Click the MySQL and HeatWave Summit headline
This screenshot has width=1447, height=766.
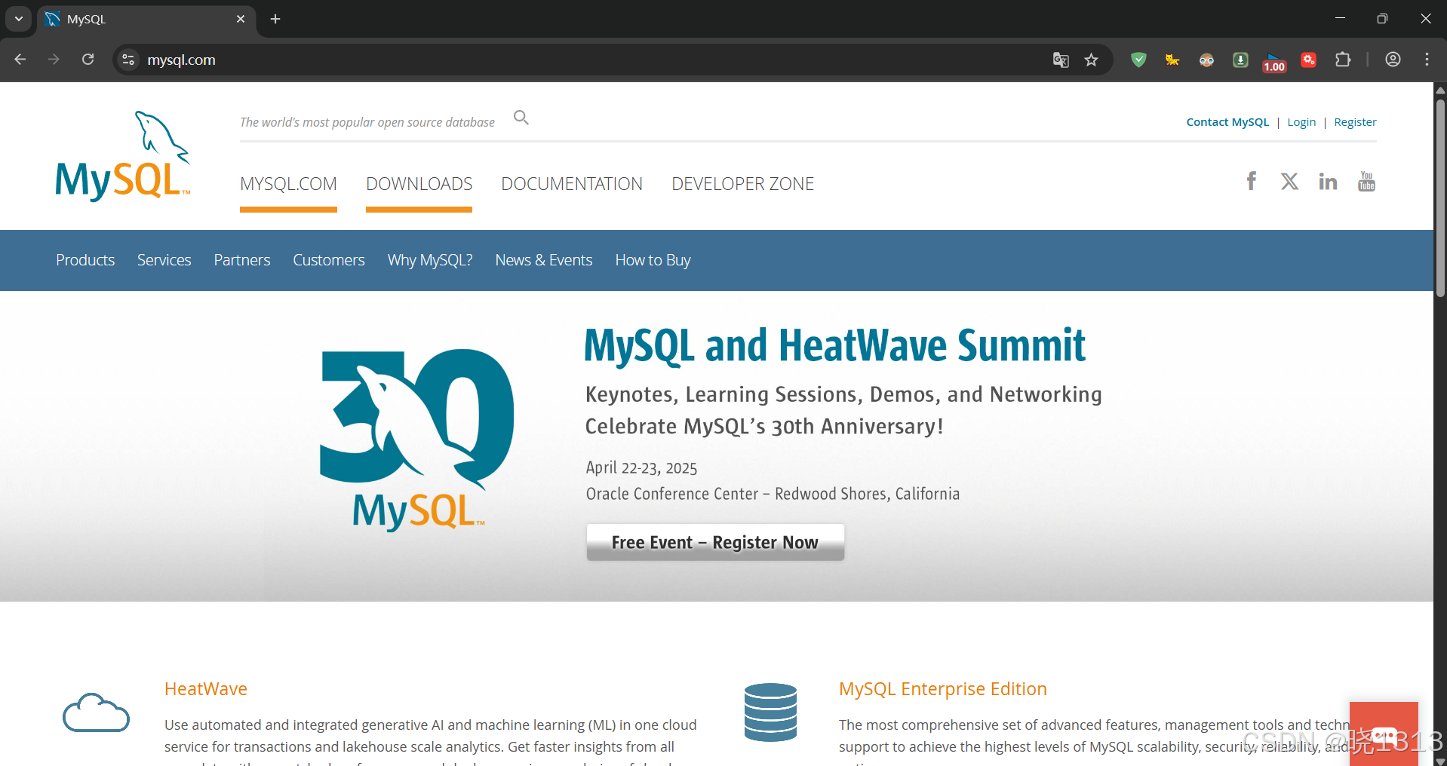tap(834, 346)
